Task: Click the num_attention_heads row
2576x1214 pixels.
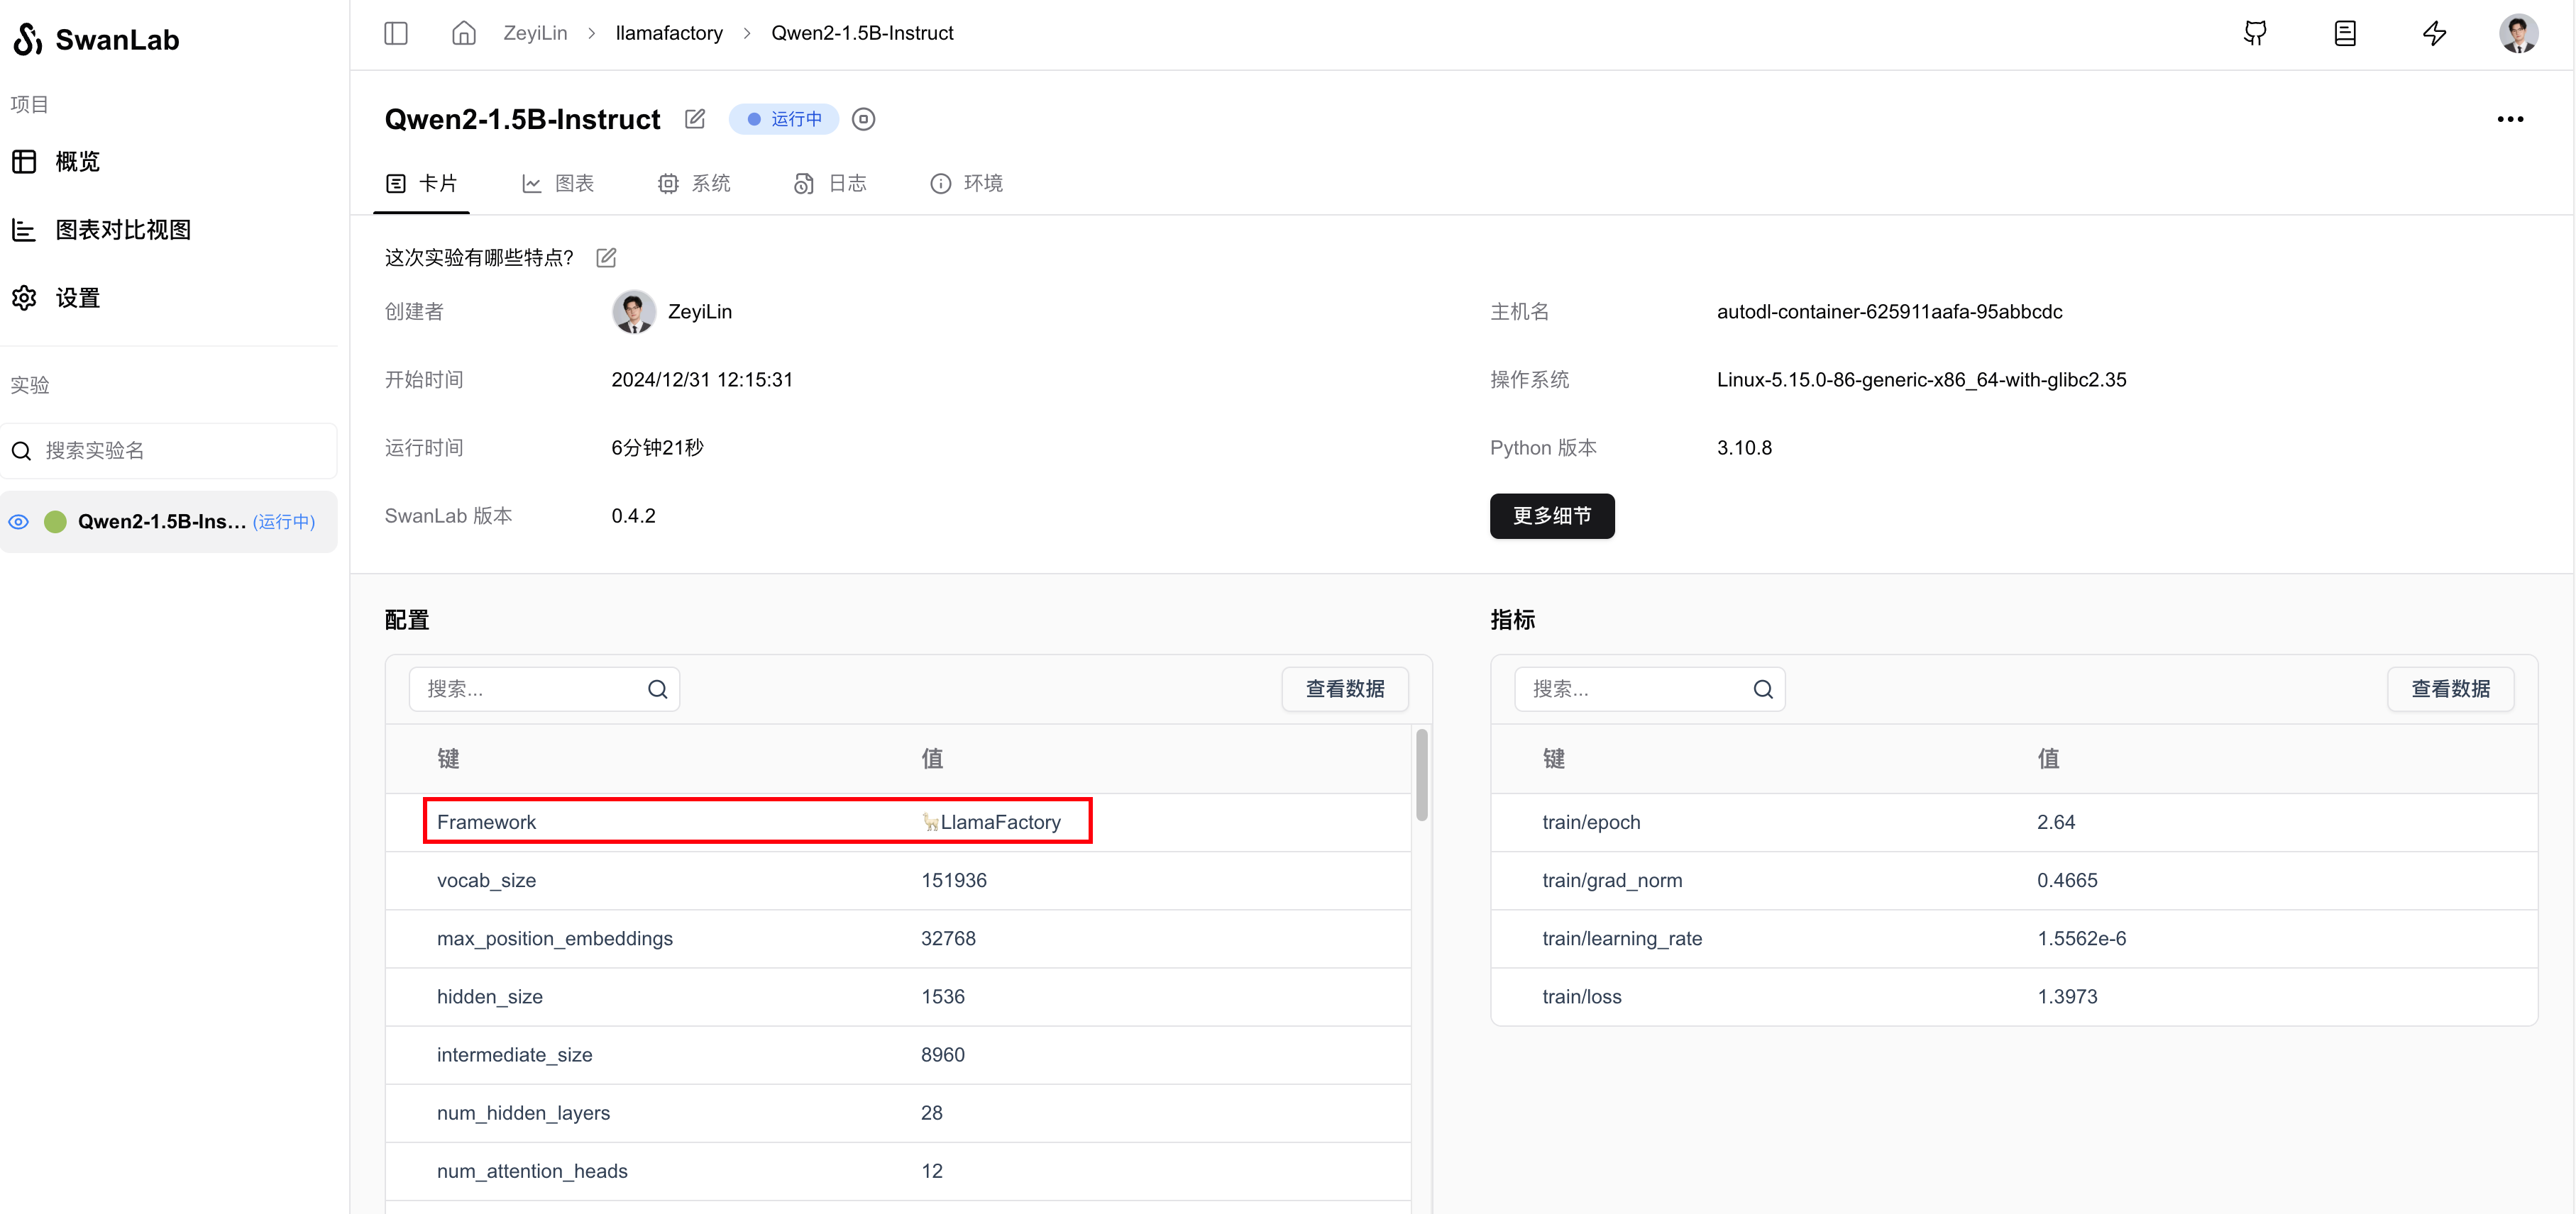Action: tap(898, 1171)
